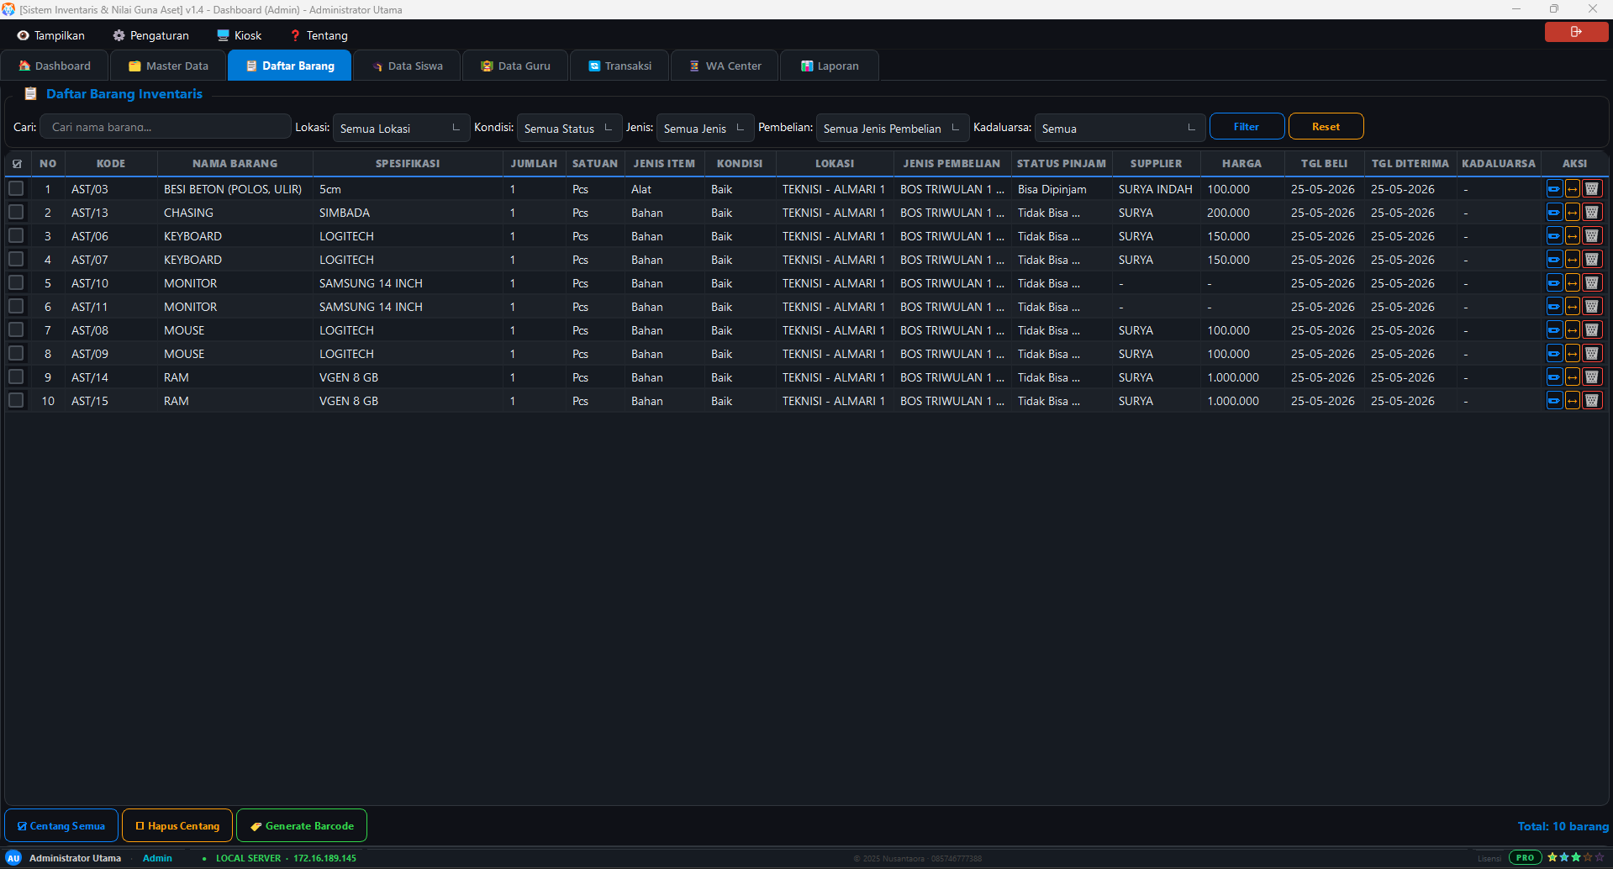Click the Cari nama barang search field

coord(166,127)
